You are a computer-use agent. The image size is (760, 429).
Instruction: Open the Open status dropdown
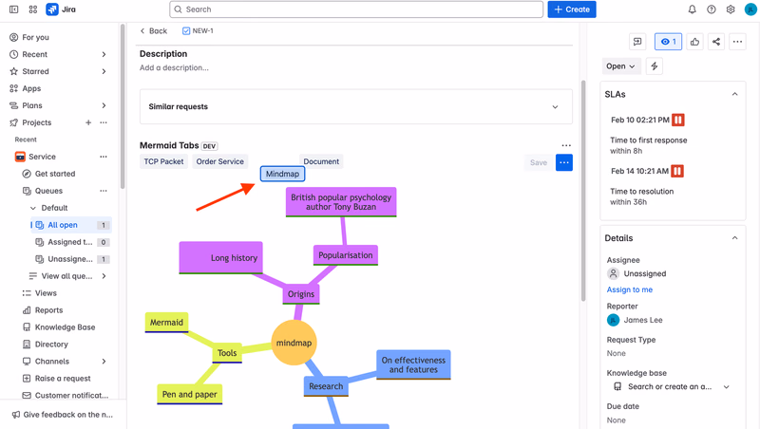coord(621,66)
